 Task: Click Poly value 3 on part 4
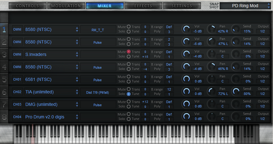click(169, 69)
